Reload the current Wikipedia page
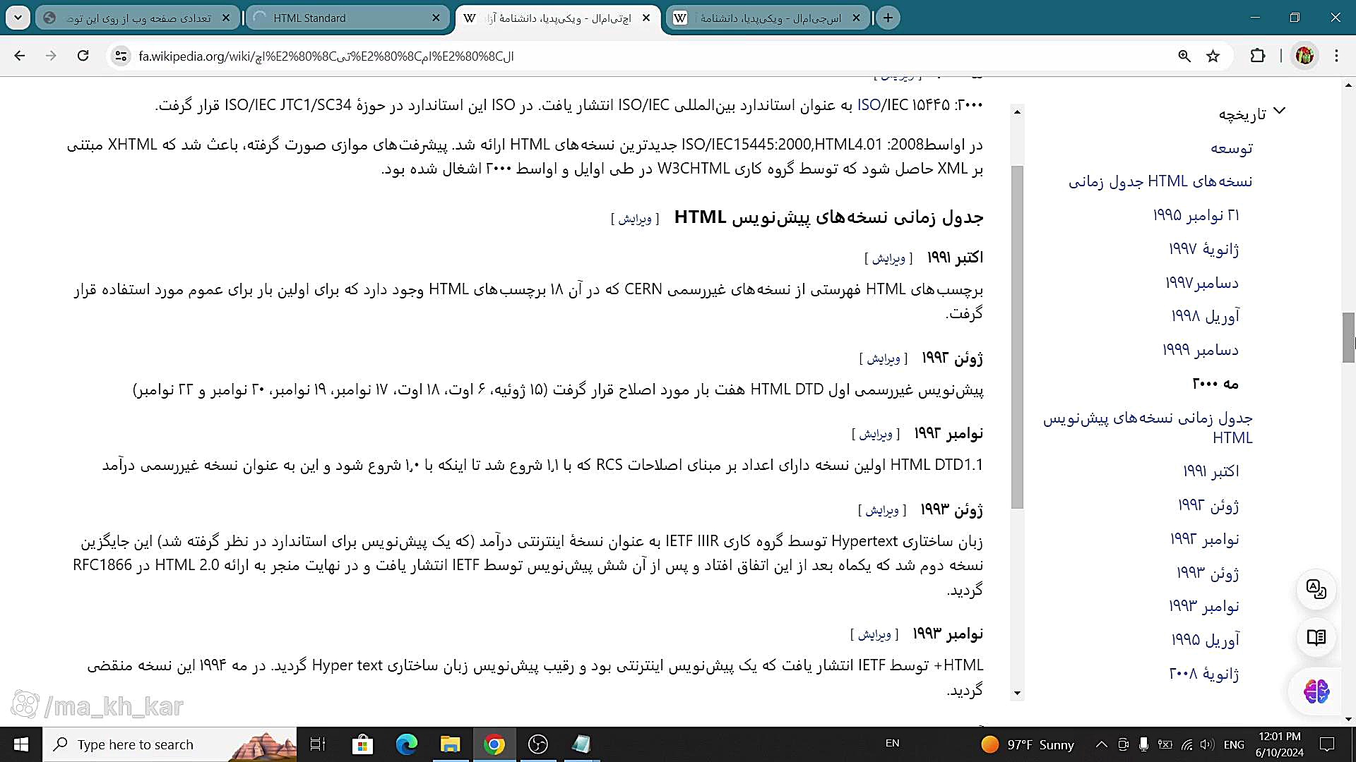 (x=83, y=56)
